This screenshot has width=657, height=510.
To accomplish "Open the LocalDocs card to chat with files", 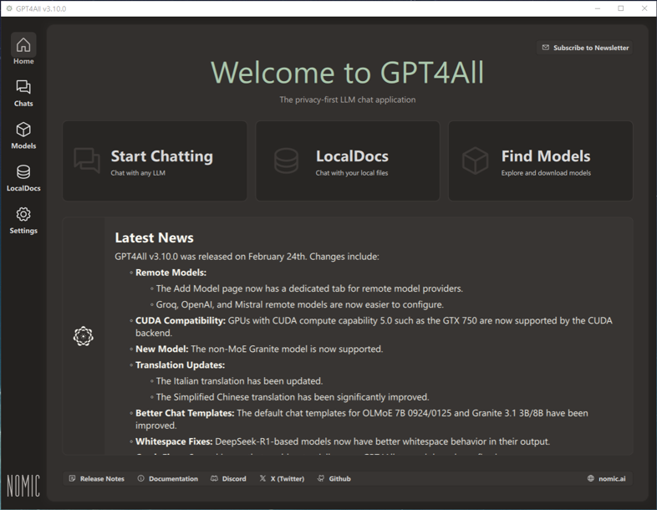I will point(348,161).
